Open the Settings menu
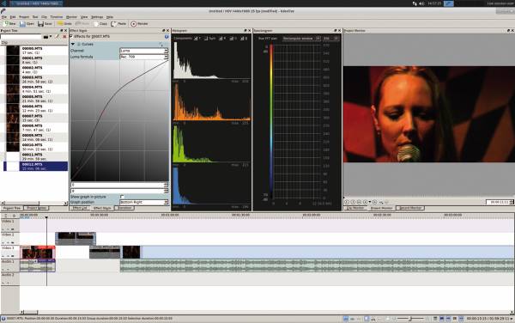 97,17
